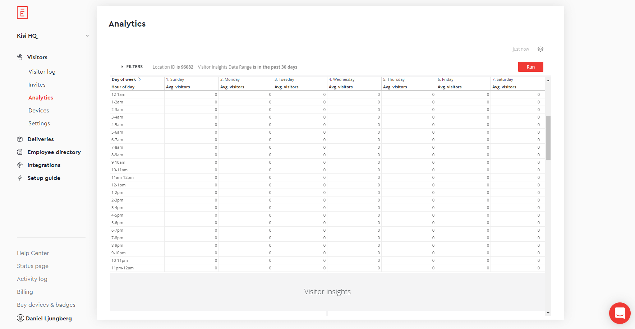Viewport: 635px width, 329px height.
Task: Go to Billing
Action: coord(24,292)
